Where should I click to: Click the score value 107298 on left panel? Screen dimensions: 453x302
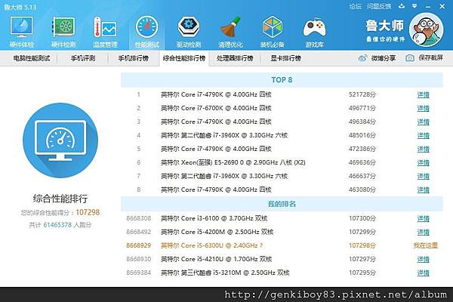tap(88, 212)
